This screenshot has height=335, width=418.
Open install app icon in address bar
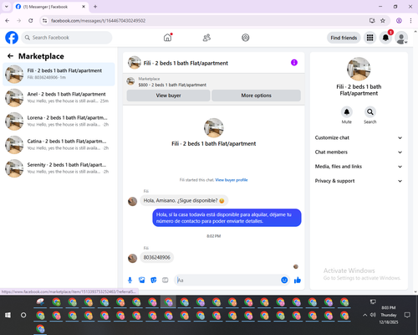pos(372,21)
